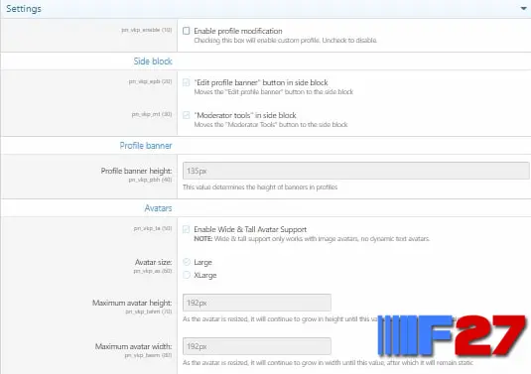Open the Profile banner section heading
531x374 pixels.
click(146, 146)
